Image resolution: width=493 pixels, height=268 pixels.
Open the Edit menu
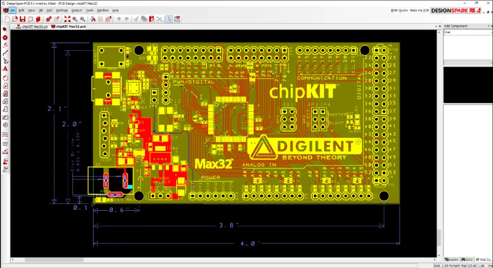(x=21, y=11)
